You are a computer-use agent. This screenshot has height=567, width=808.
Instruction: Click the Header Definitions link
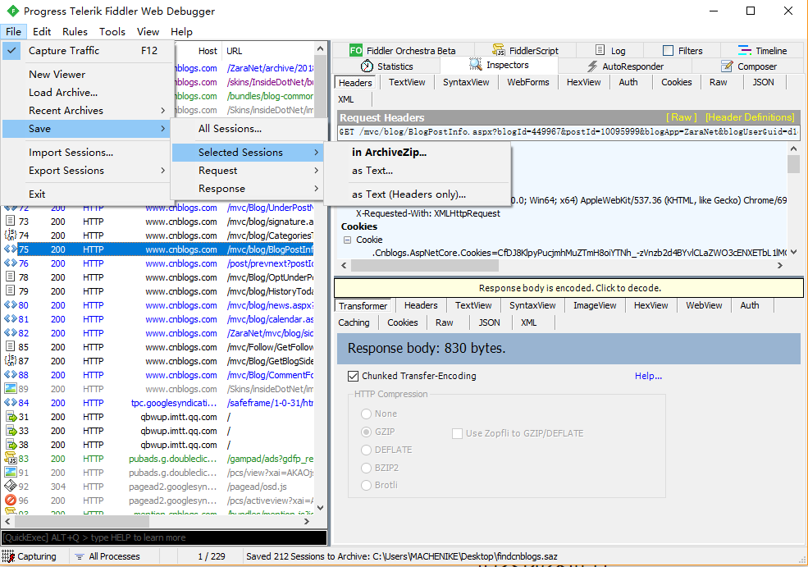tap(750, 117)
